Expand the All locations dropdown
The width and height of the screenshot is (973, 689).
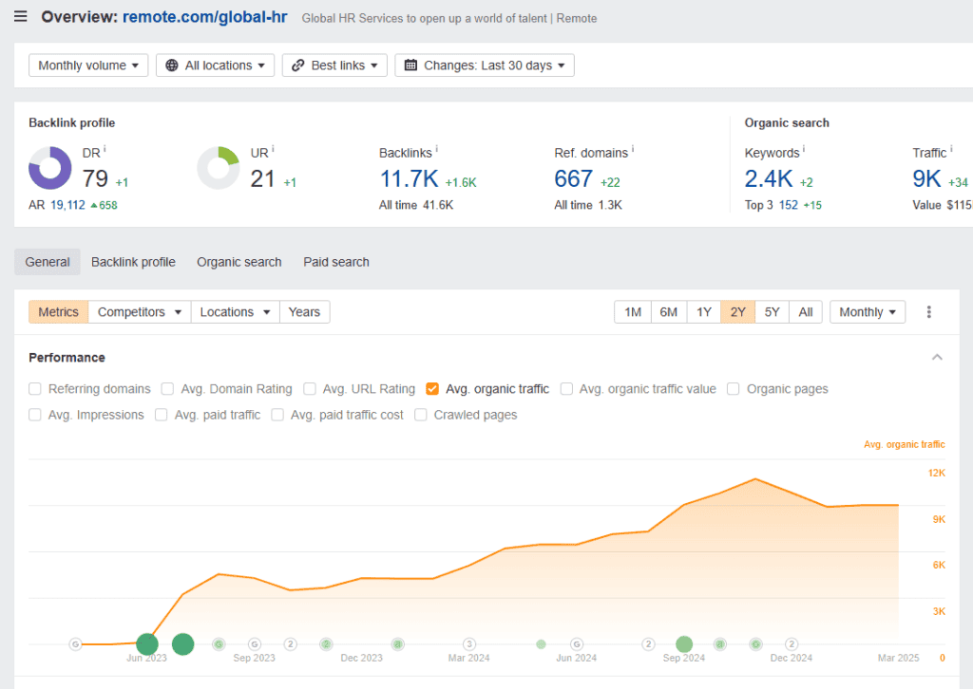(215, 65)
